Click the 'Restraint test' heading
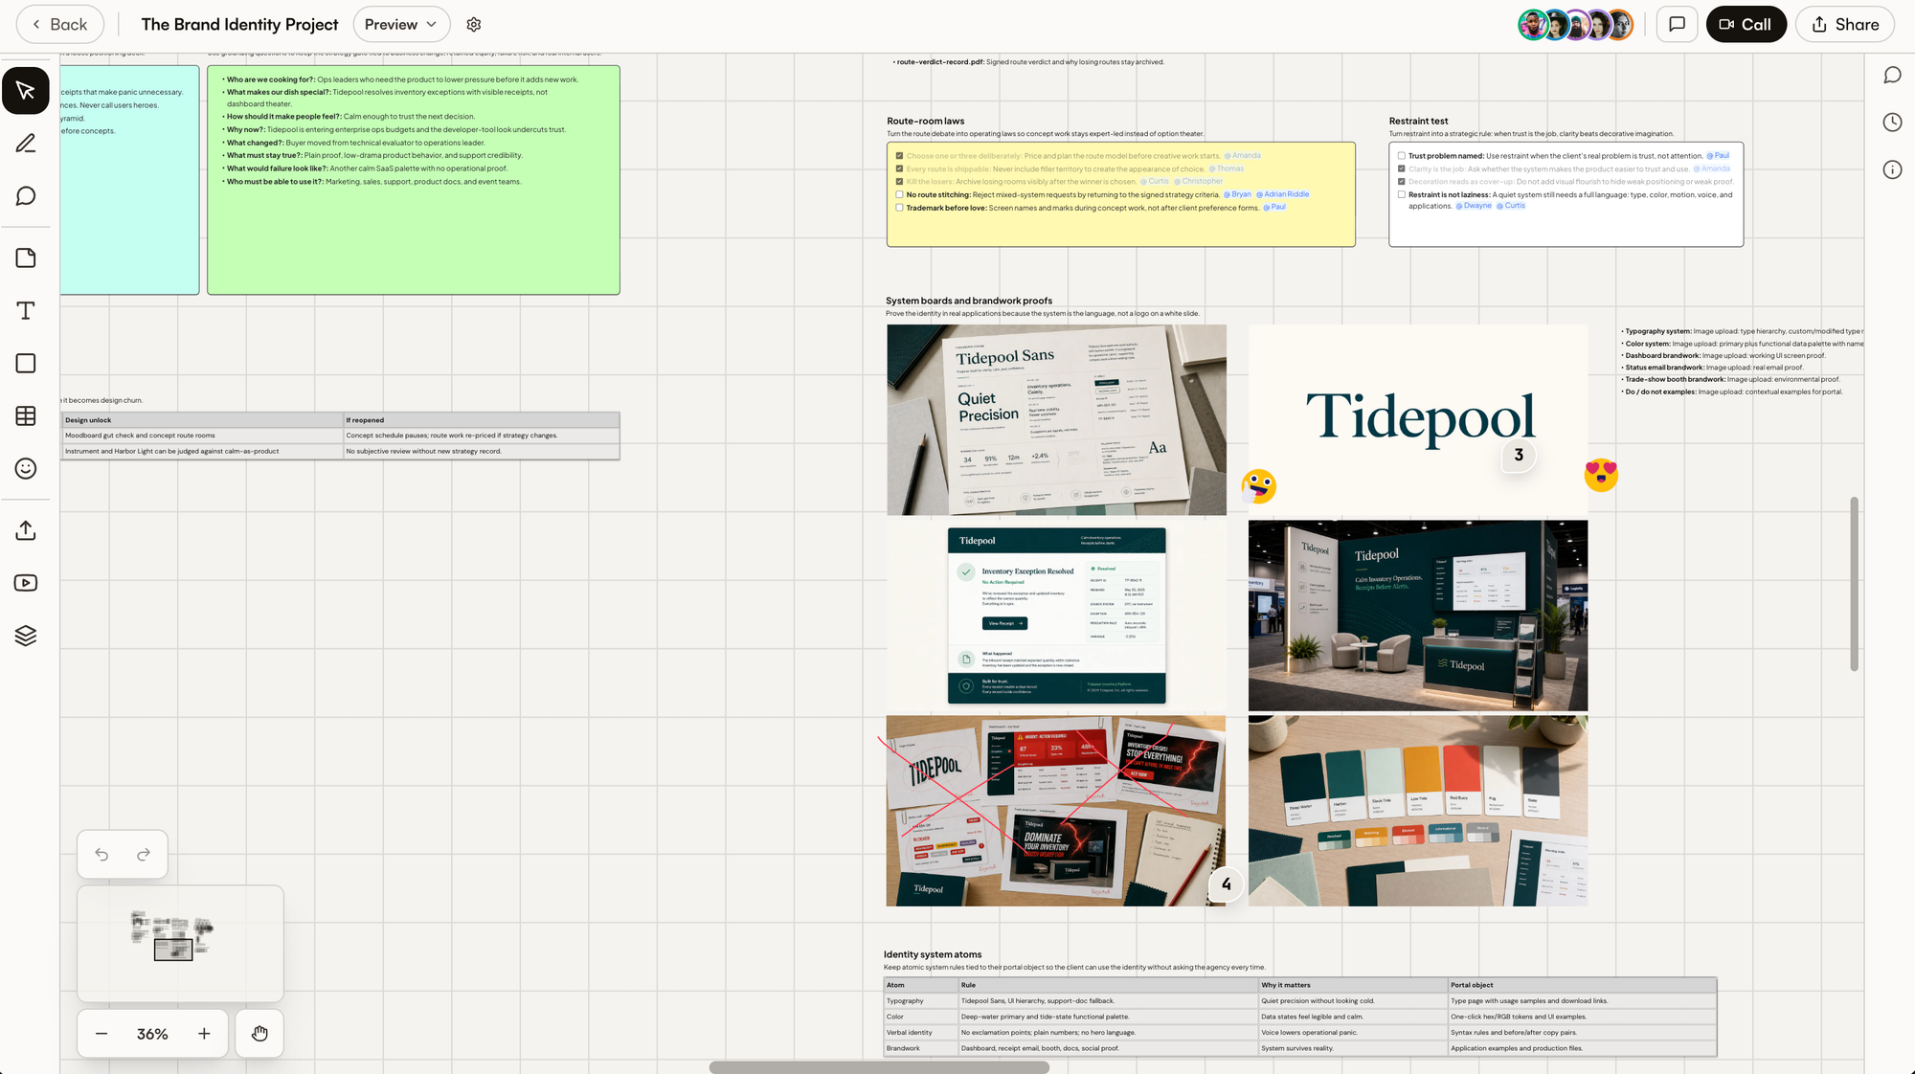 tap(1418, 122)
